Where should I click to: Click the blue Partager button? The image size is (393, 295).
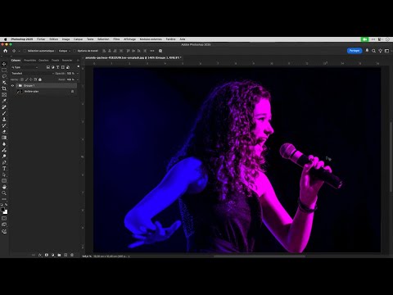(355, 51)
